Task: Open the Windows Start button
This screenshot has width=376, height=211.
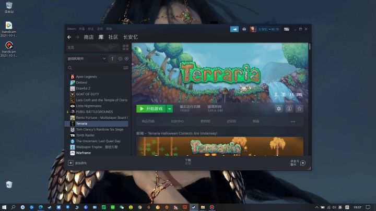Action: click(x=4, y=207)
